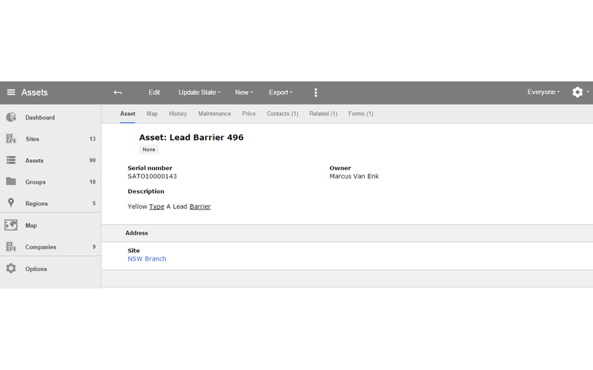Open the Forms (1) tab

pos(361,114)
